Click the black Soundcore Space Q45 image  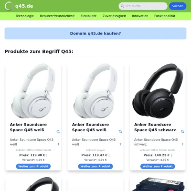158,91
